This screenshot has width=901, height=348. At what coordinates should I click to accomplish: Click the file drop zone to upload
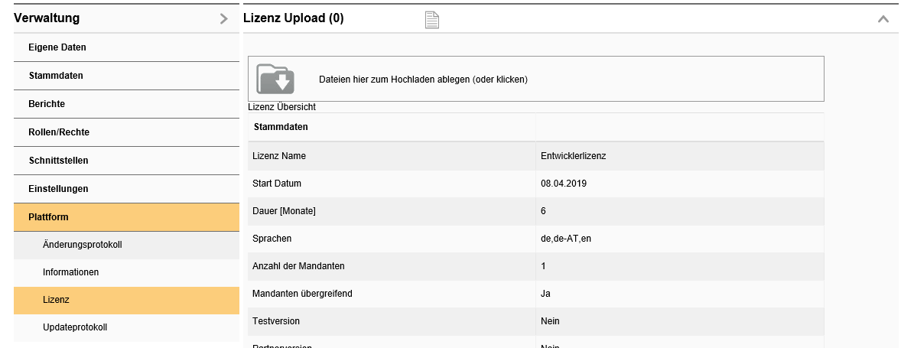pos(535,79)
